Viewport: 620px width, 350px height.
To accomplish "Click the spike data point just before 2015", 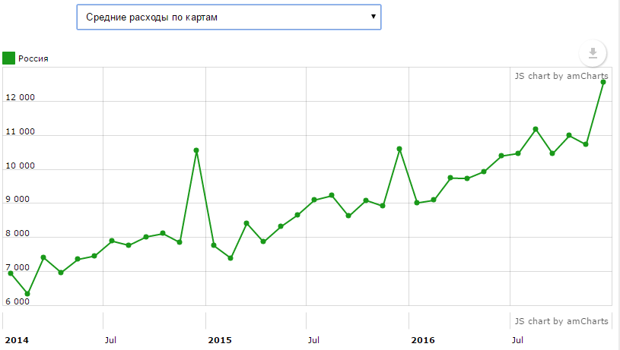I will coord(196,150).
